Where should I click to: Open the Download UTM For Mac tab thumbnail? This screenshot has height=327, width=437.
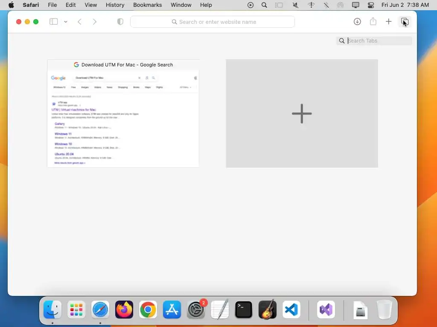pos(123,113)
